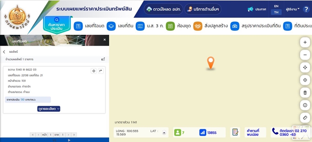Select the สิ่งปลูกสร้าง buildings tab
The image size is (312, 142).
click(x=210, y=26)
